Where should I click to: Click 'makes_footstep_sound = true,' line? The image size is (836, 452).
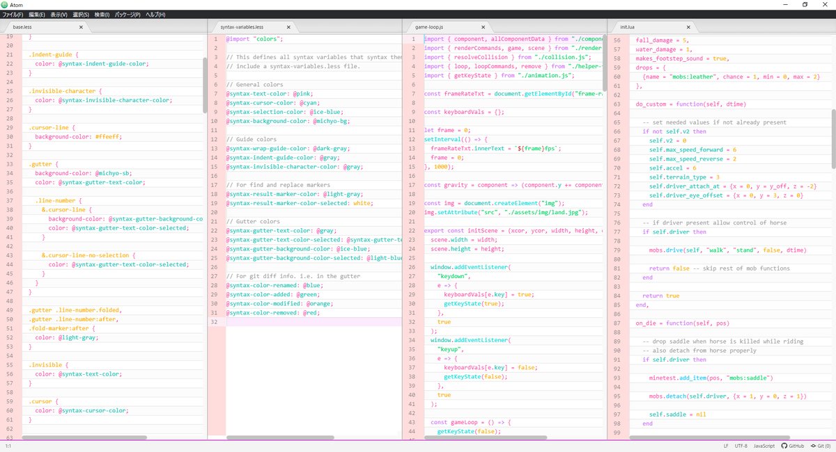(682, 58)
